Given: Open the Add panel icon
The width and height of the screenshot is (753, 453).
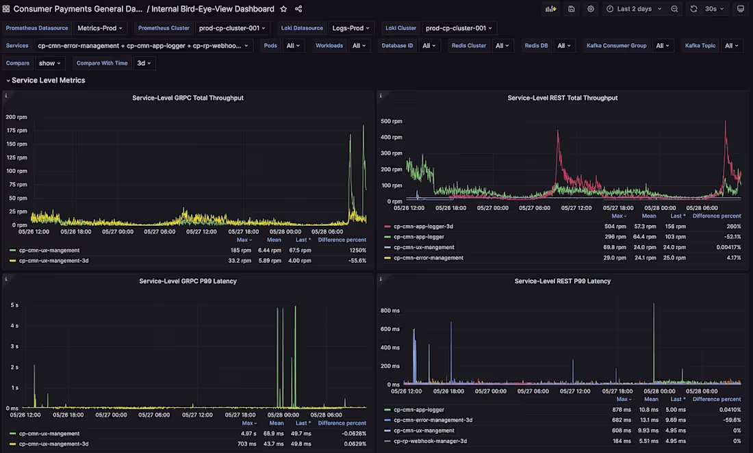Looking at the screenshot, I should pyautogui.click(x=550, y=9).
